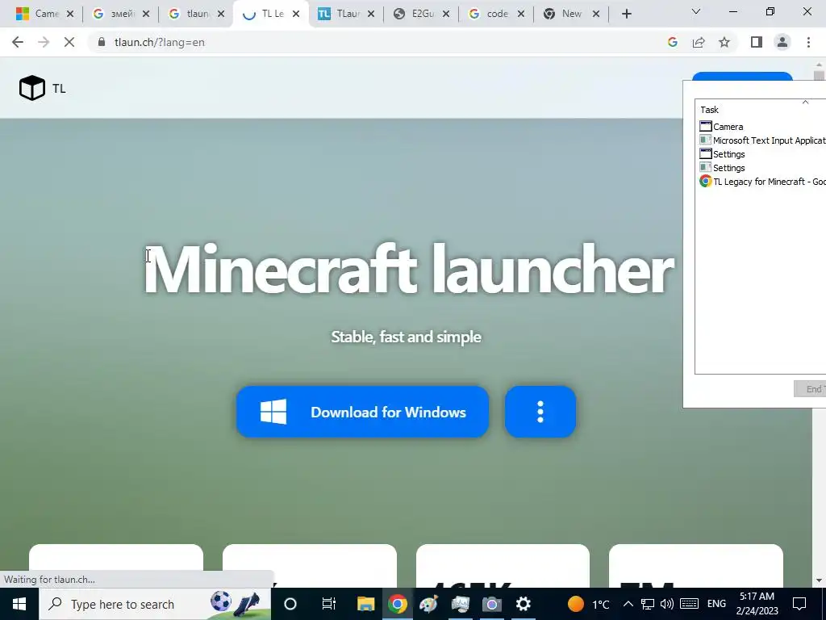Click the padlock site info icon
The width and height of the screenshot is (826, 620).
click(x=102, y=42)
